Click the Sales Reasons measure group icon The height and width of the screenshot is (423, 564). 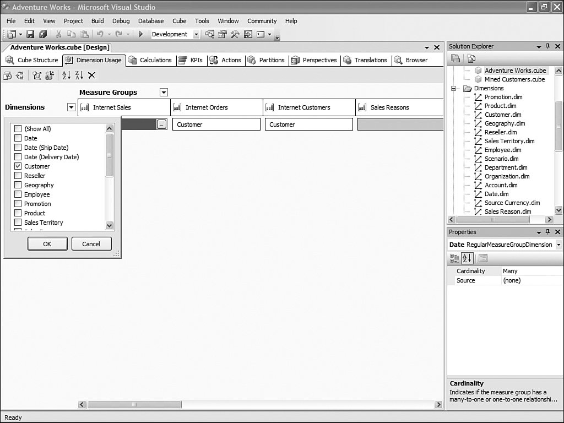point(362,107)
